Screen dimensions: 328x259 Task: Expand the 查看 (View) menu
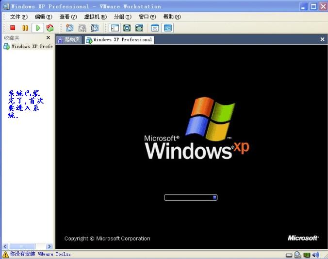coord(68,17)
